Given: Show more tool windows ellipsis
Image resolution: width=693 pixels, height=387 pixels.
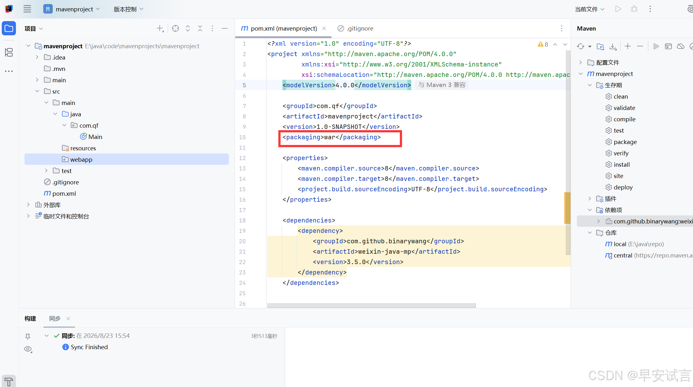Looking at the screenshot, I should tap(9, 71).
